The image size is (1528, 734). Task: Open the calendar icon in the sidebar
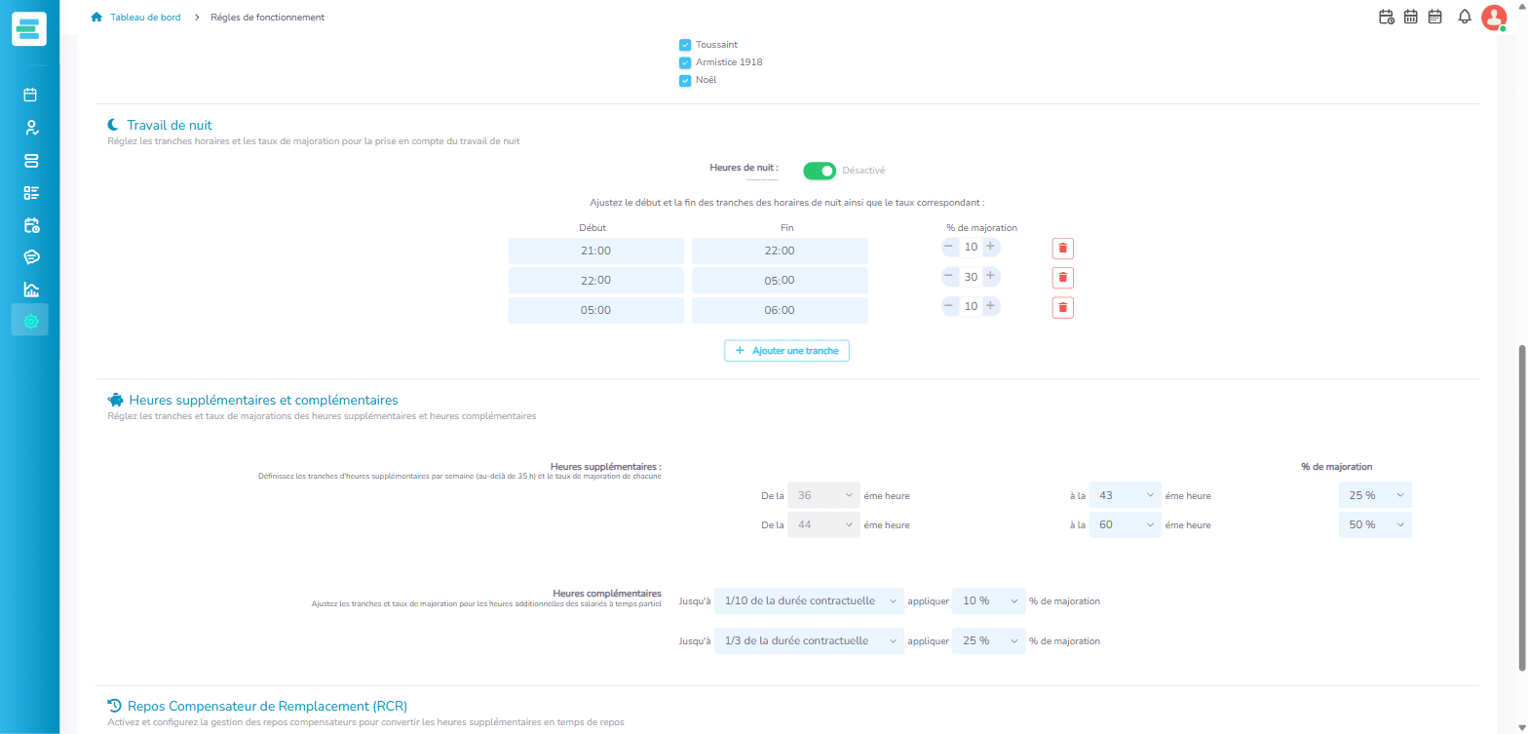pyautogui.click(x=30, y=96)
